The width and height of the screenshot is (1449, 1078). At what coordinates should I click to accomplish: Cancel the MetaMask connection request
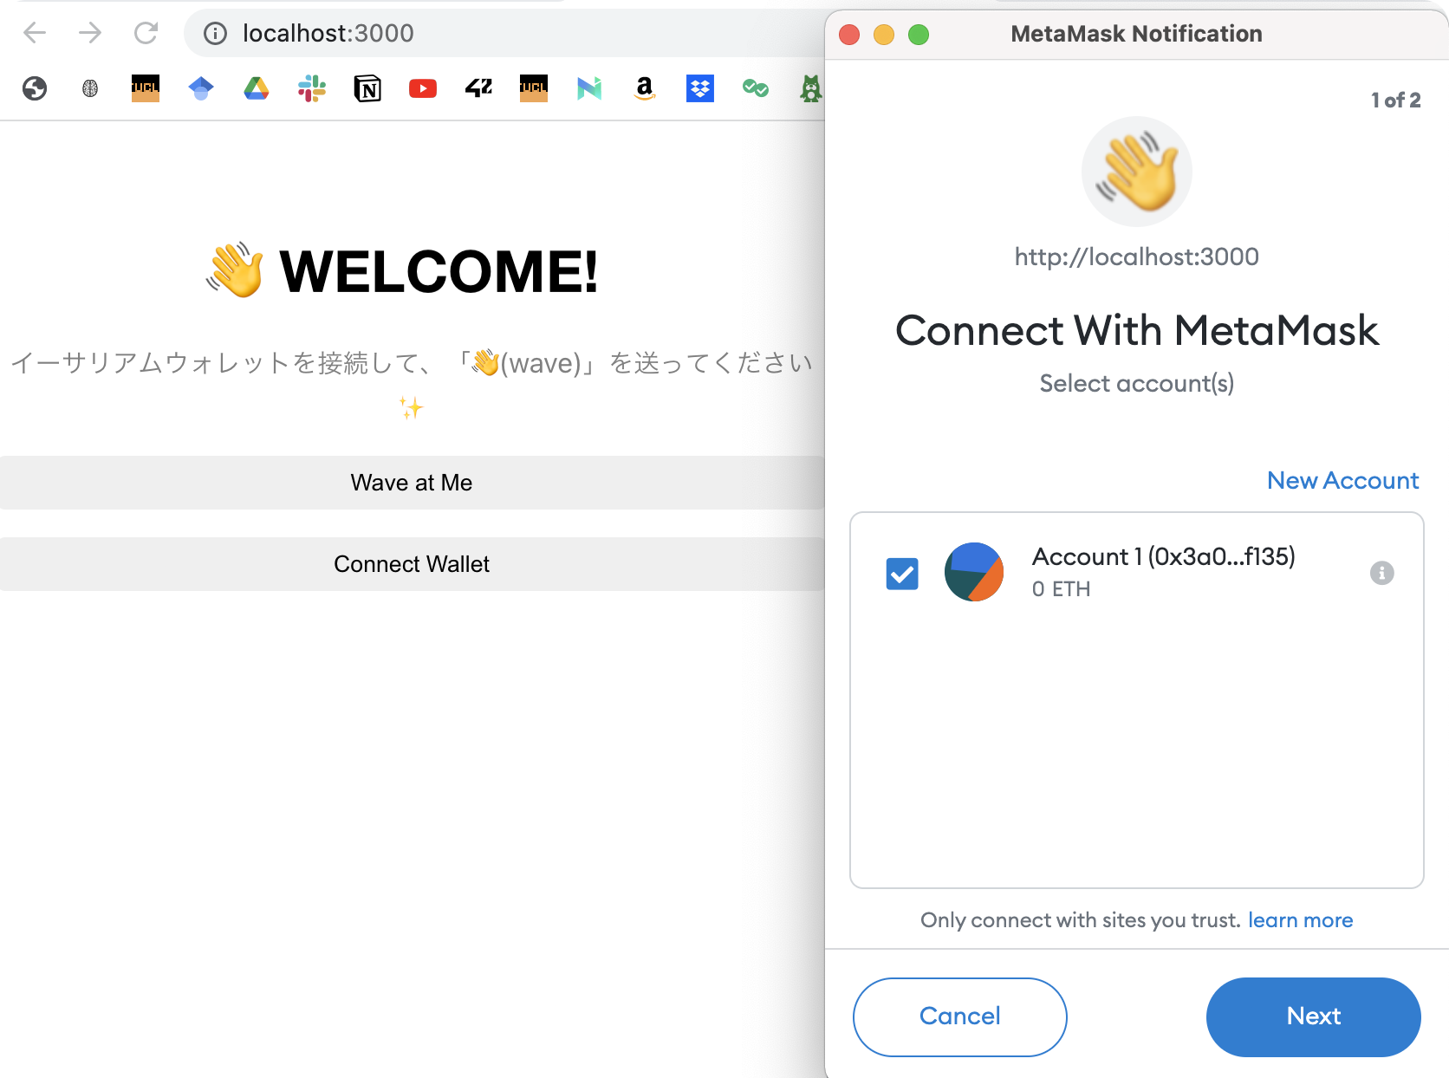click(x=960, y=1016)
